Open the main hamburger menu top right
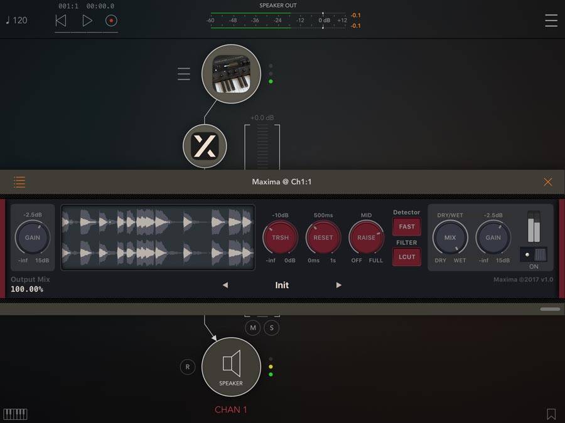 (x=551, y=20)
